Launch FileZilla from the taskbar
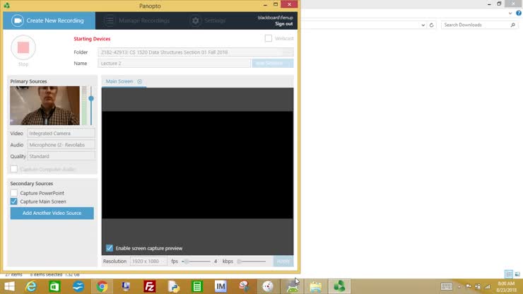This screenshot has height=294, width=523. [x=149, y=286]
